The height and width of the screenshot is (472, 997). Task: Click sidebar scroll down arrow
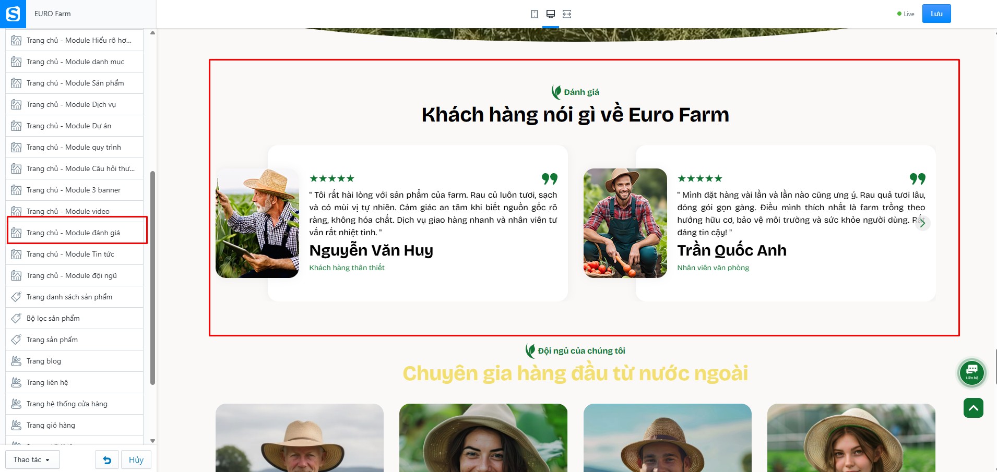(152, 441)
